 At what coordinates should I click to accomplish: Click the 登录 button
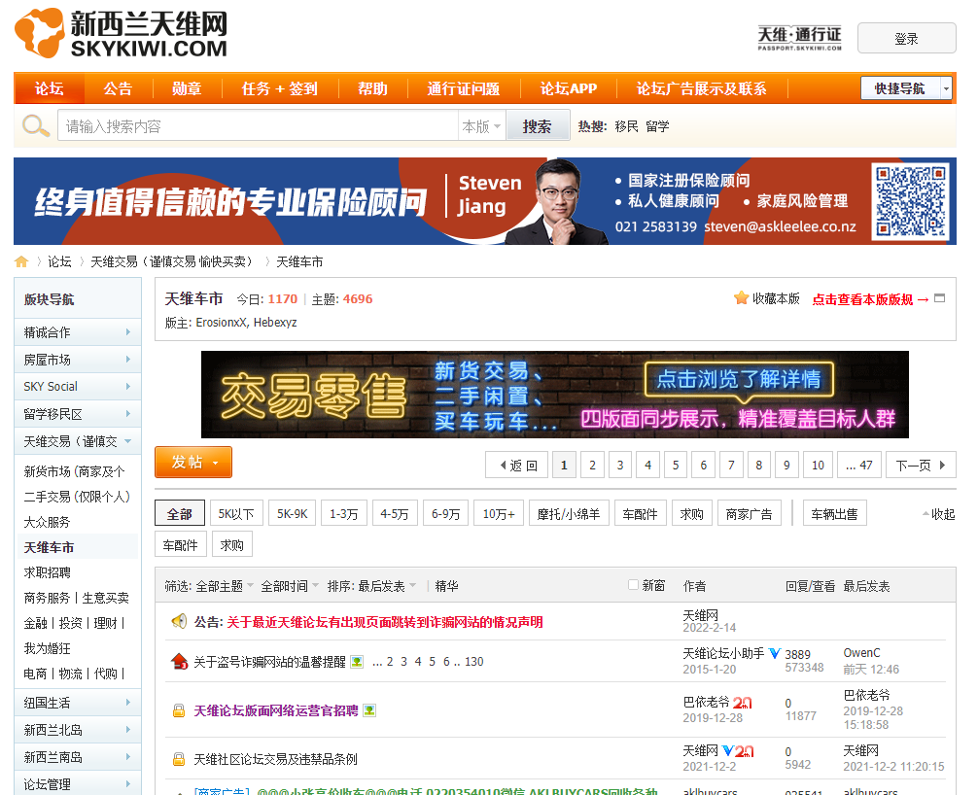coord(906,39)
